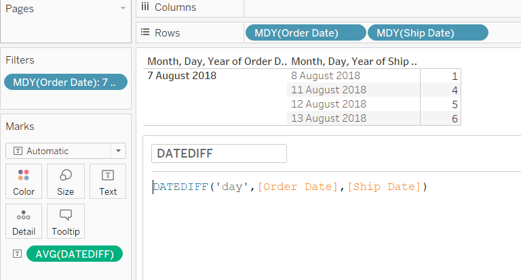
Task: Click text icon beside AVG(DATEDIFF) pill
Action: (x=16, y=254)
